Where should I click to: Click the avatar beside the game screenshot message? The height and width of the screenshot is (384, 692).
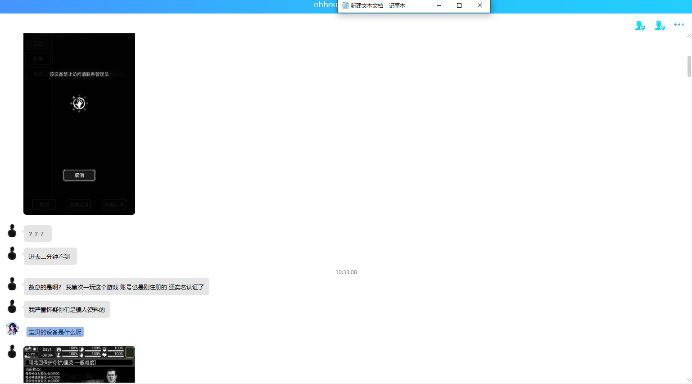point(12,352)
